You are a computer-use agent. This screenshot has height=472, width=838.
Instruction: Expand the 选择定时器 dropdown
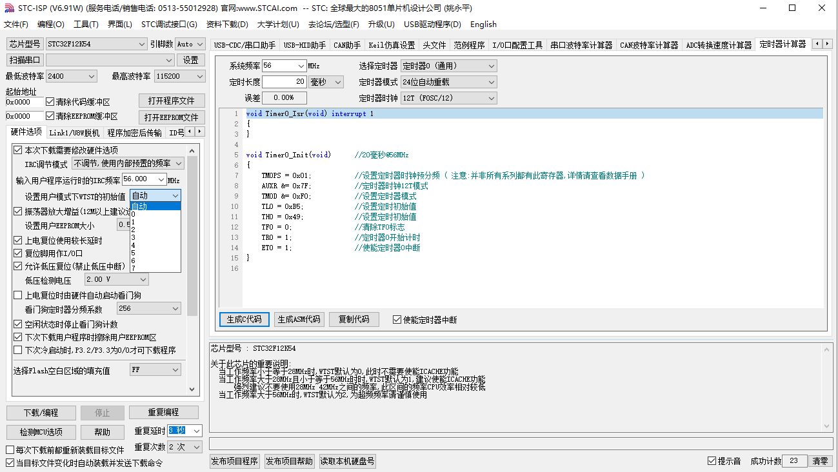pos(491,66)
